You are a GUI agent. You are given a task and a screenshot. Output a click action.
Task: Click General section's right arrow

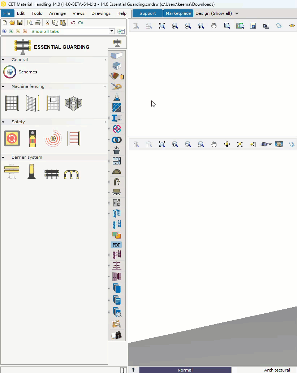(105, 60)
